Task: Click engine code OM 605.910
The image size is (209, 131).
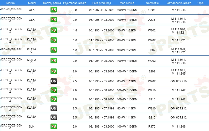Action: (179, 81)
